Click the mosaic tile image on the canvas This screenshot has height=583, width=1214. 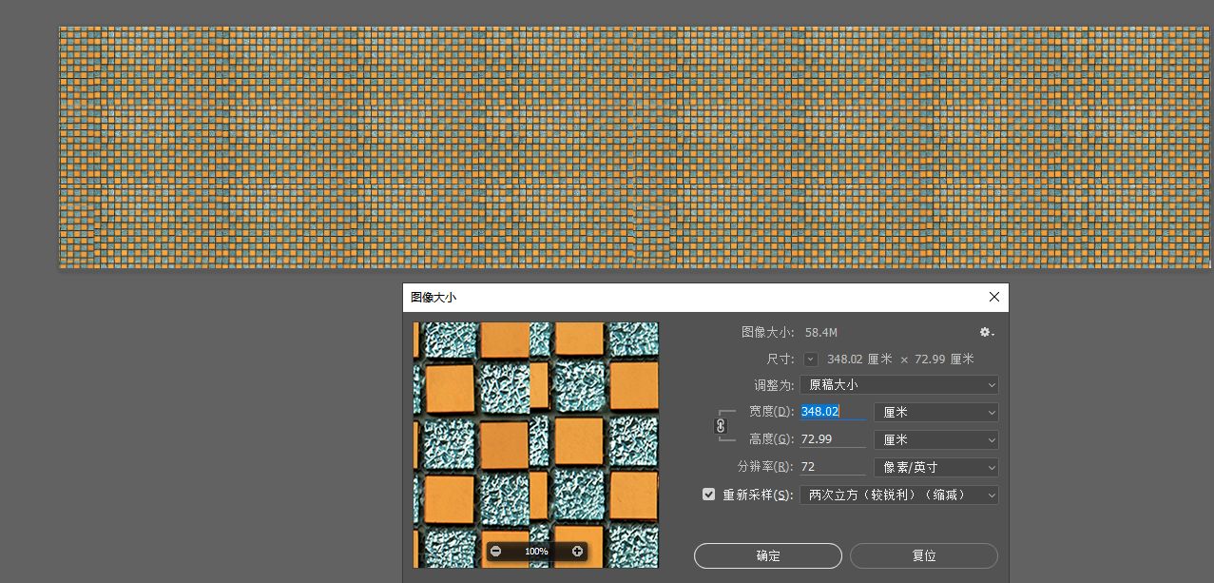[x=636, y=147]
